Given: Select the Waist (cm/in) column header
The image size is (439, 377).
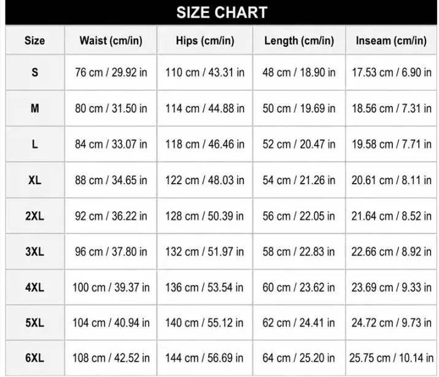Looking at the screenshot, I should tap(111, 41).
